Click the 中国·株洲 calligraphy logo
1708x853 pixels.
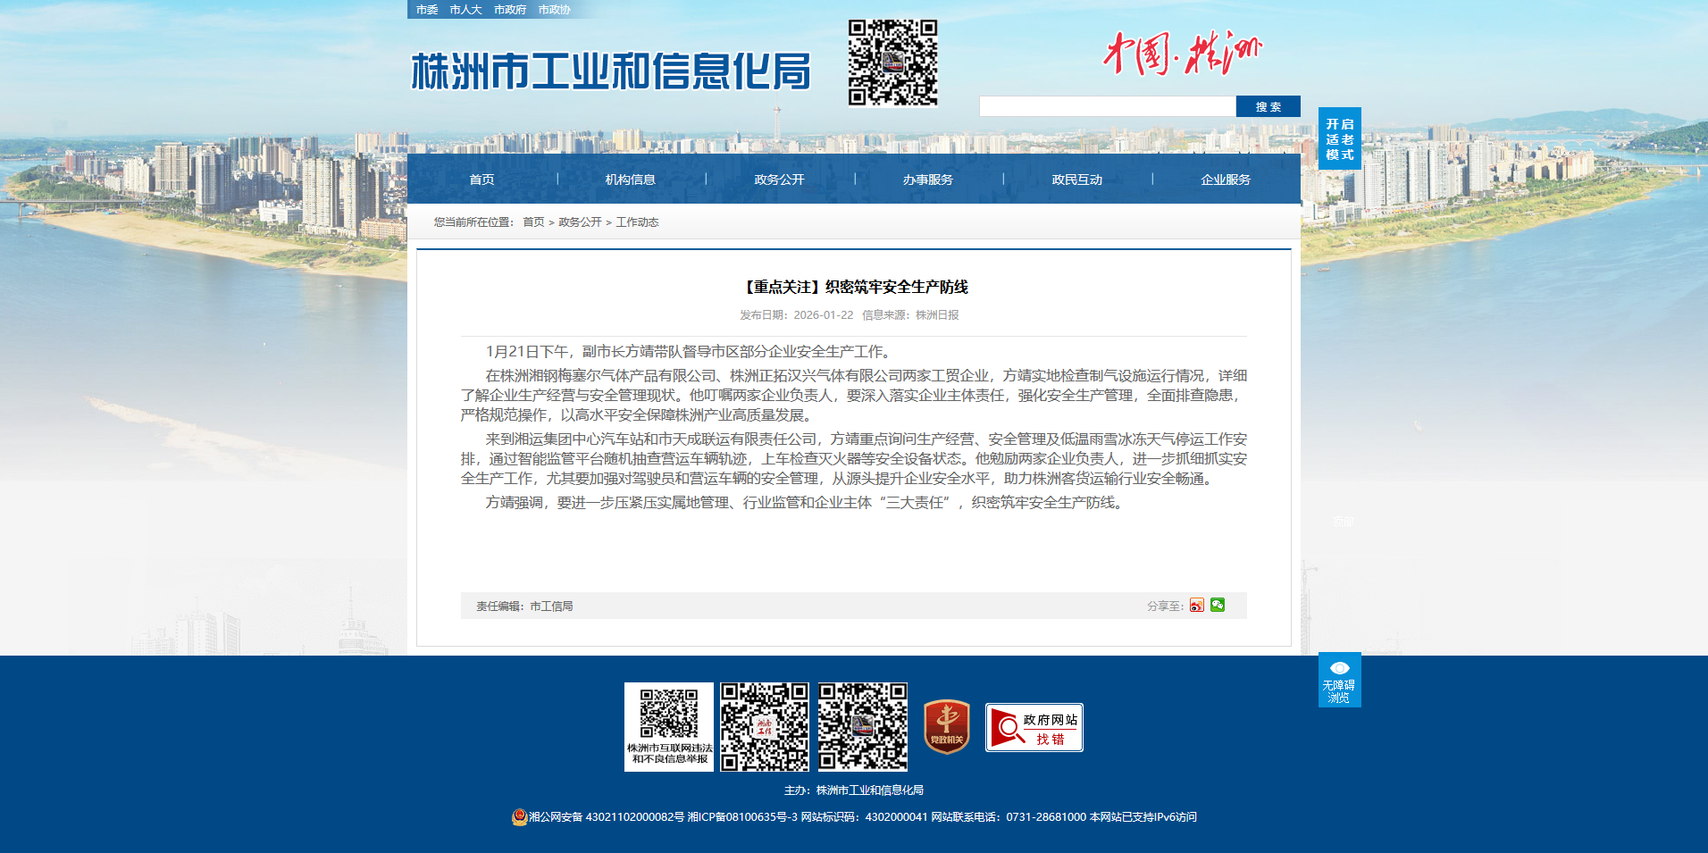(1182, 54)
